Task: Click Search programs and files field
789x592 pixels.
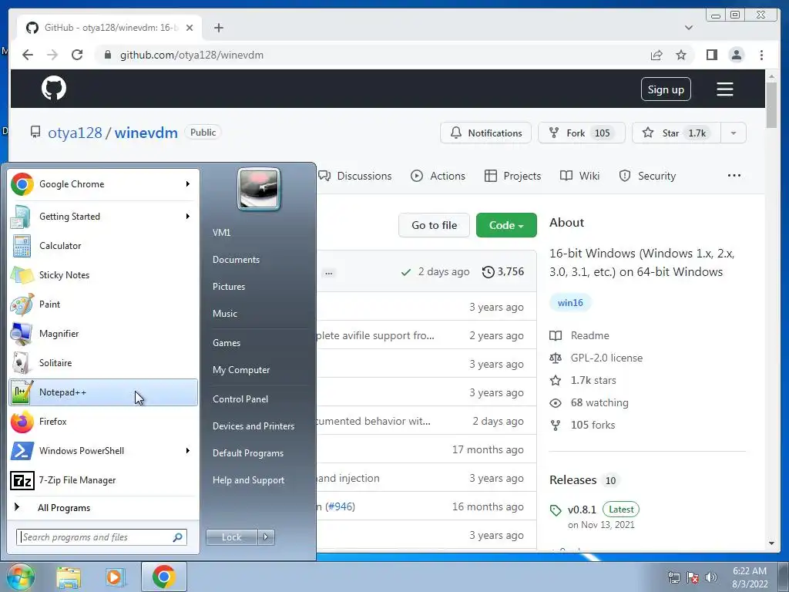Action: (102, 537)
